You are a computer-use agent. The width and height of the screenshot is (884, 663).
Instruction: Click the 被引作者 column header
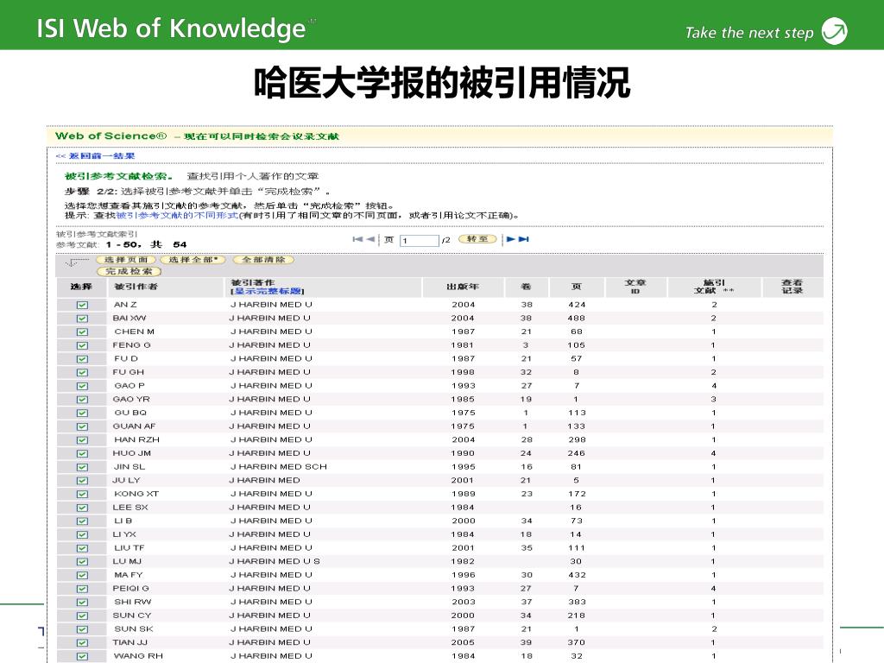136,287
